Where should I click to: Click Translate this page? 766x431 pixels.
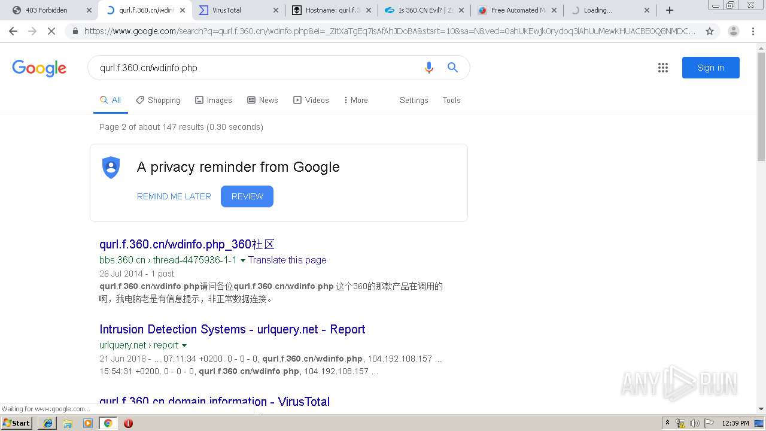click(x=287, y=260)
